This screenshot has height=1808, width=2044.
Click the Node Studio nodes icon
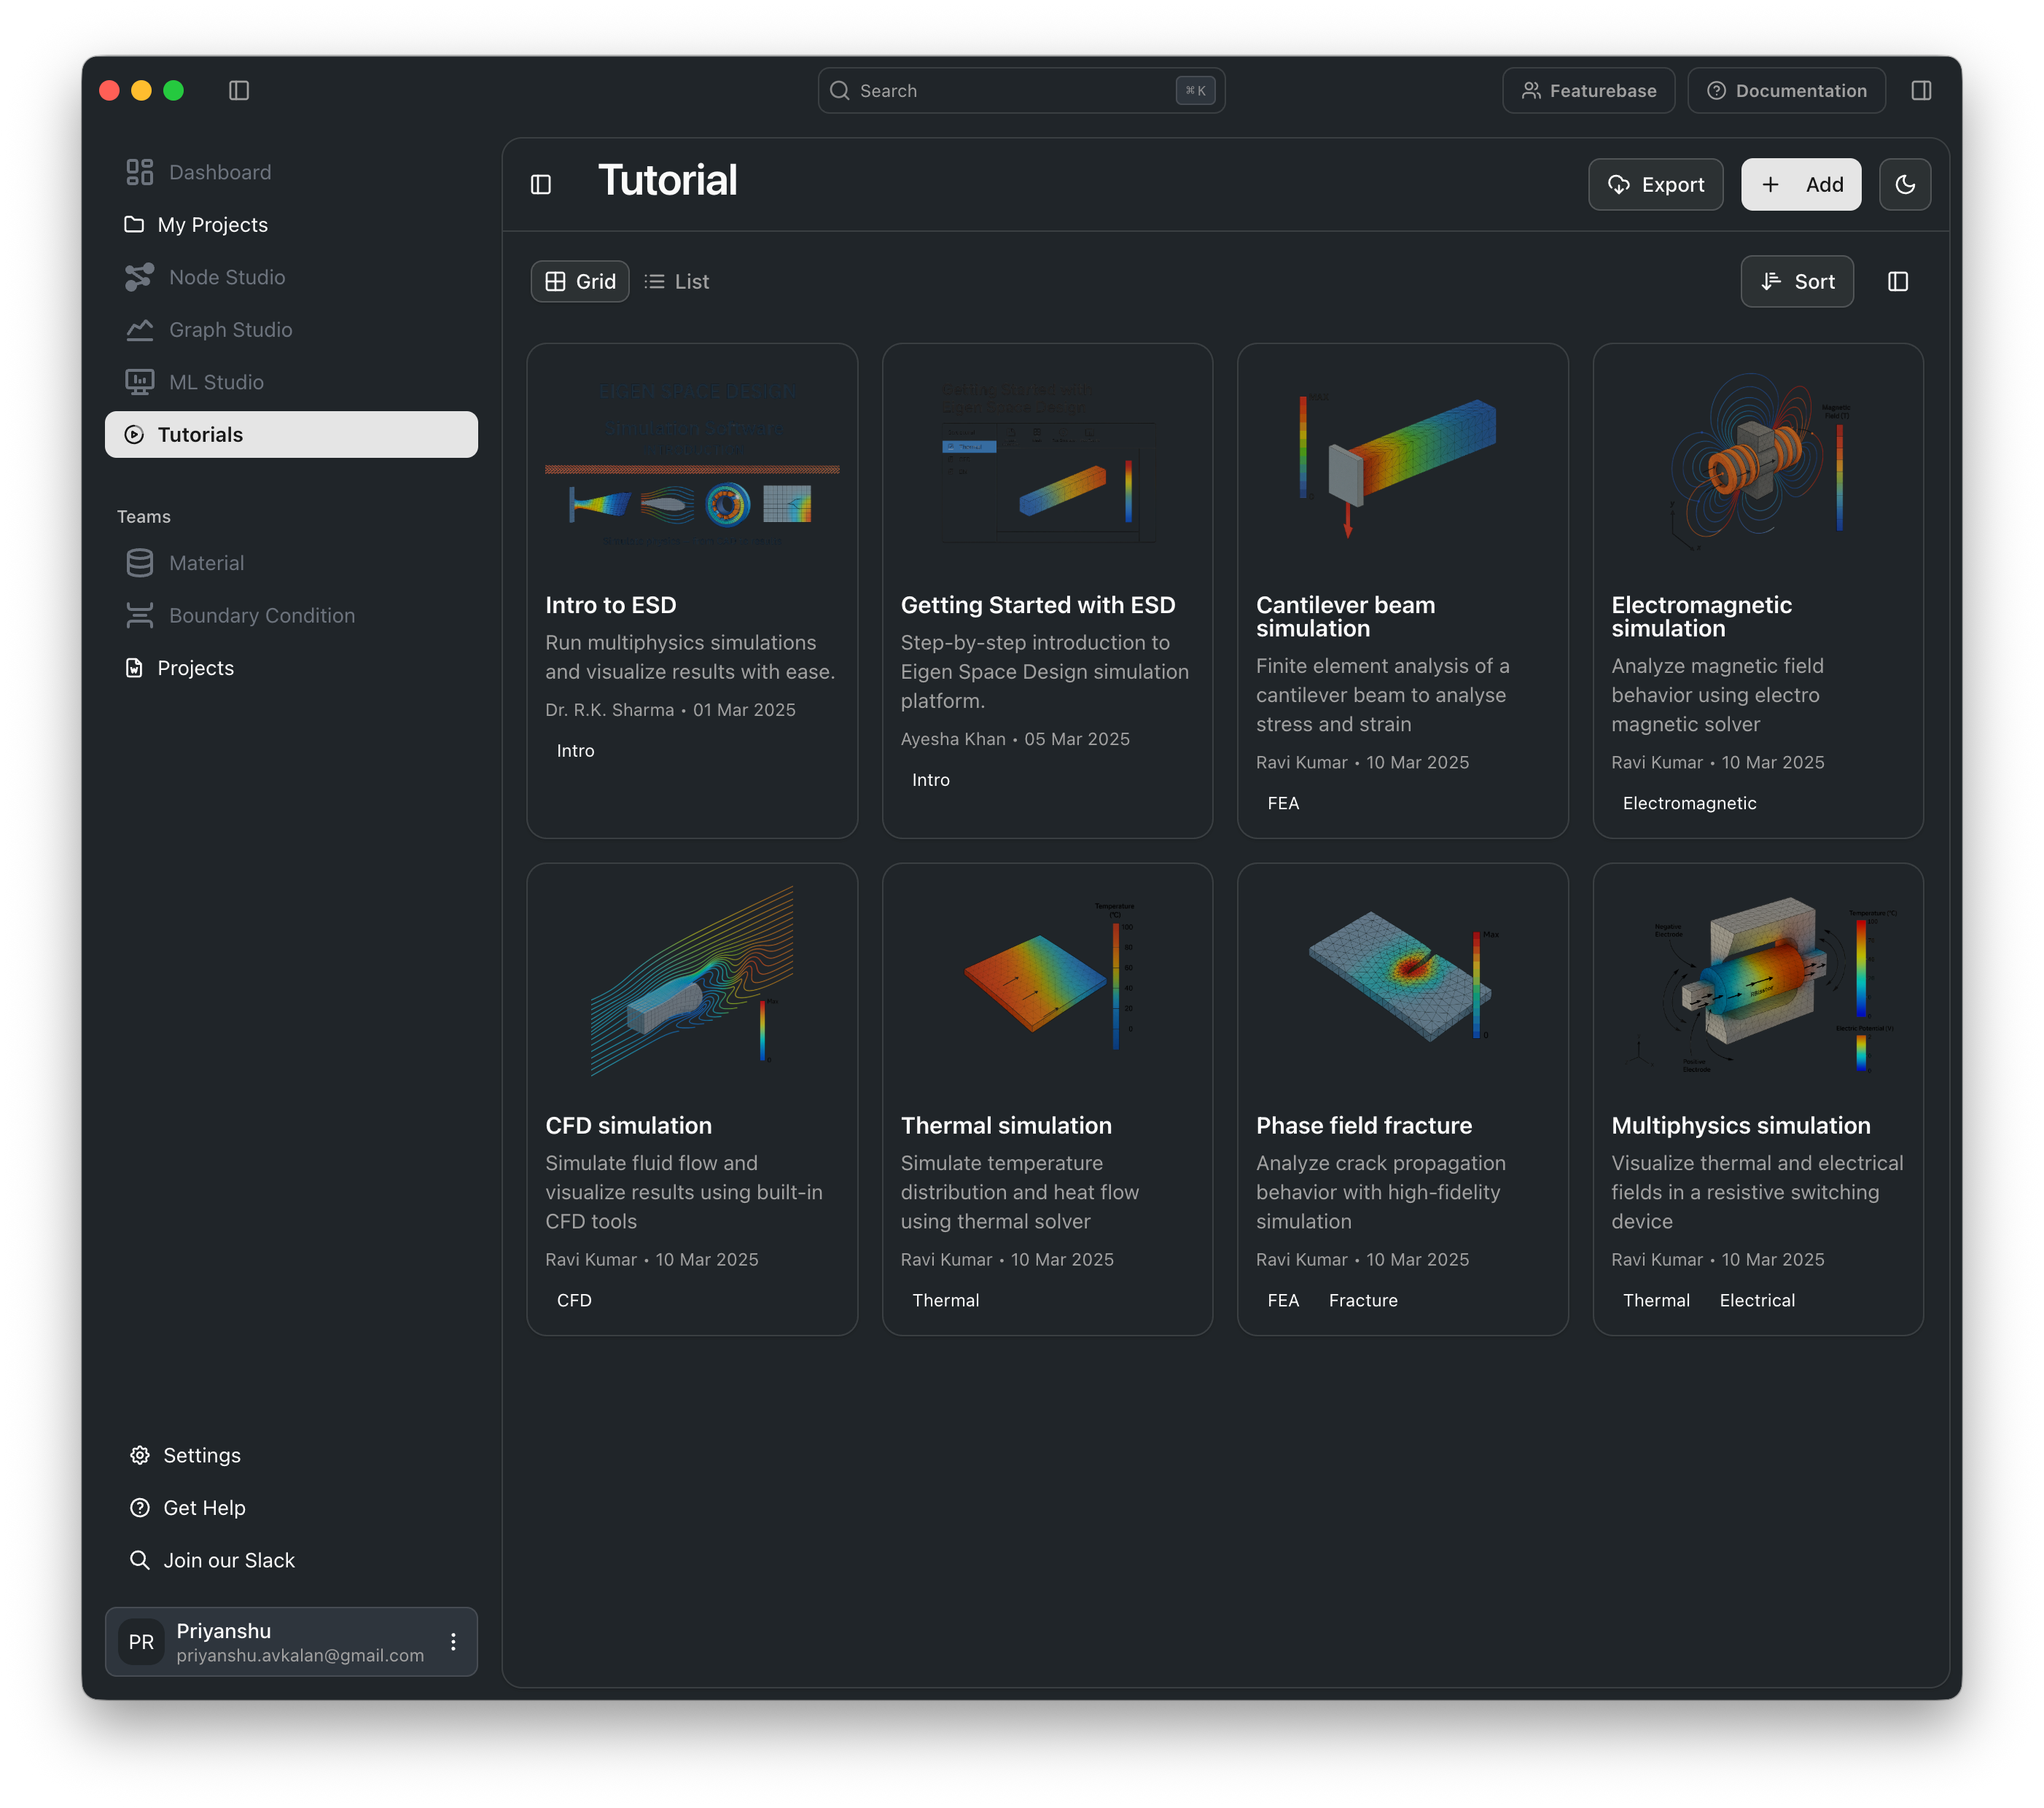139,277
